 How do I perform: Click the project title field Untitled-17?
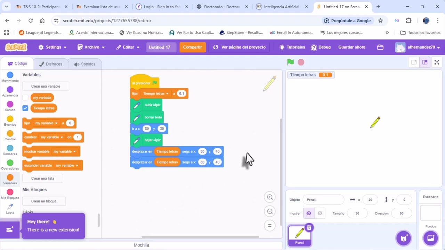[161, 47]
